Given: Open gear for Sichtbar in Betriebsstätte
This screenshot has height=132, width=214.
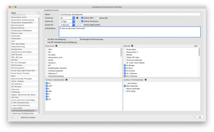Looking at the screenshot, I should (66, 80).
